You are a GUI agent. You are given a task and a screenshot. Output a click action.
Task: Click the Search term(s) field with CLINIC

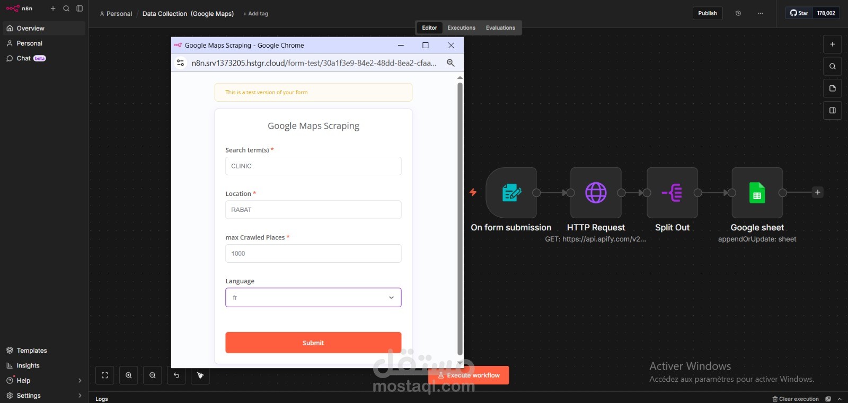[x=313, y=166]
